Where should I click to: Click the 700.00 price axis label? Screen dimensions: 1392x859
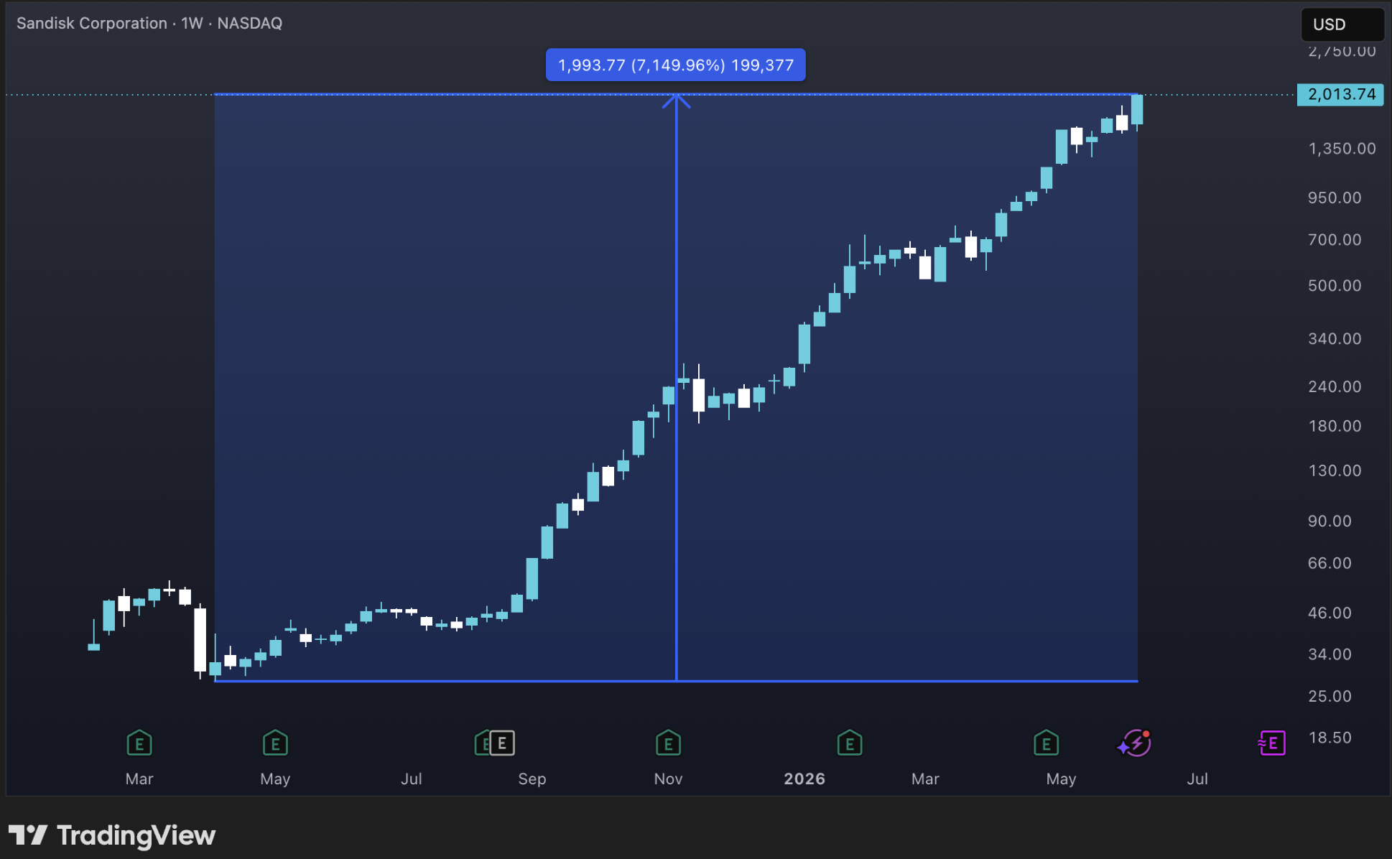pyautogui.click(x=1335, y=240)
